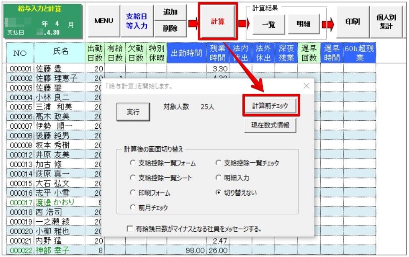The height and width of the screenshot is (257, 409).
Task: Open 支給日等入力 entry screen
Action: click(137, 21)
